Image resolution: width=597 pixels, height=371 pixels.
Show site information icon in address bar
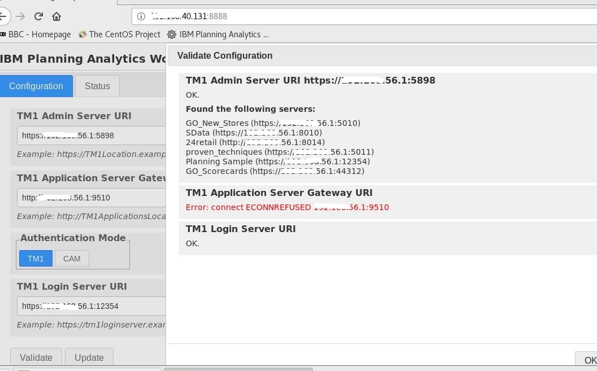pos(141,16)
